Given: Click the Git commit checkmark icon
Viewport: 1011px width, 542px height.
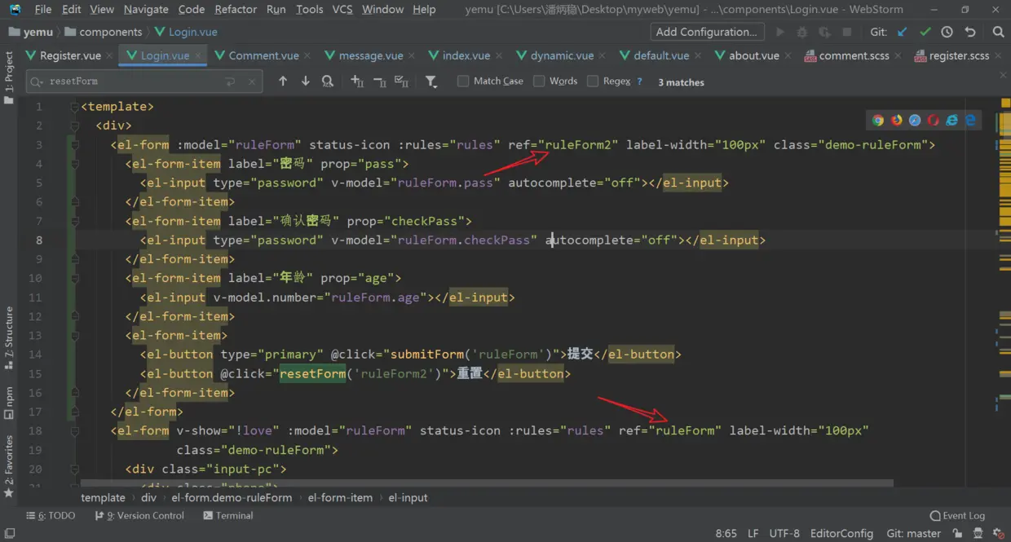Looking at the screenshot, I should point(925,32).
